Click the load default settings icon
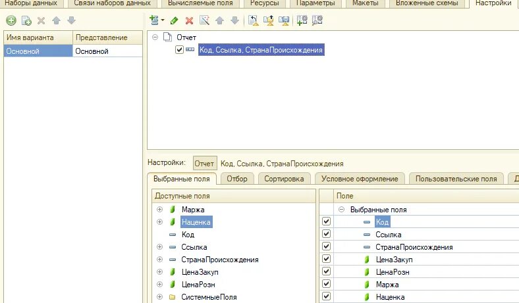Viewport: 519px width, 303px height. pos(253,20)
